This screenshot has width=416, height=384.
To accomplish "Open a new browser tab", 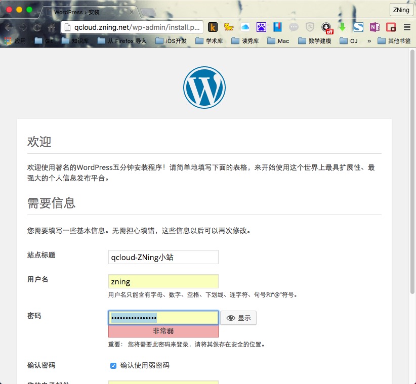I will click(x=148, y=12).
